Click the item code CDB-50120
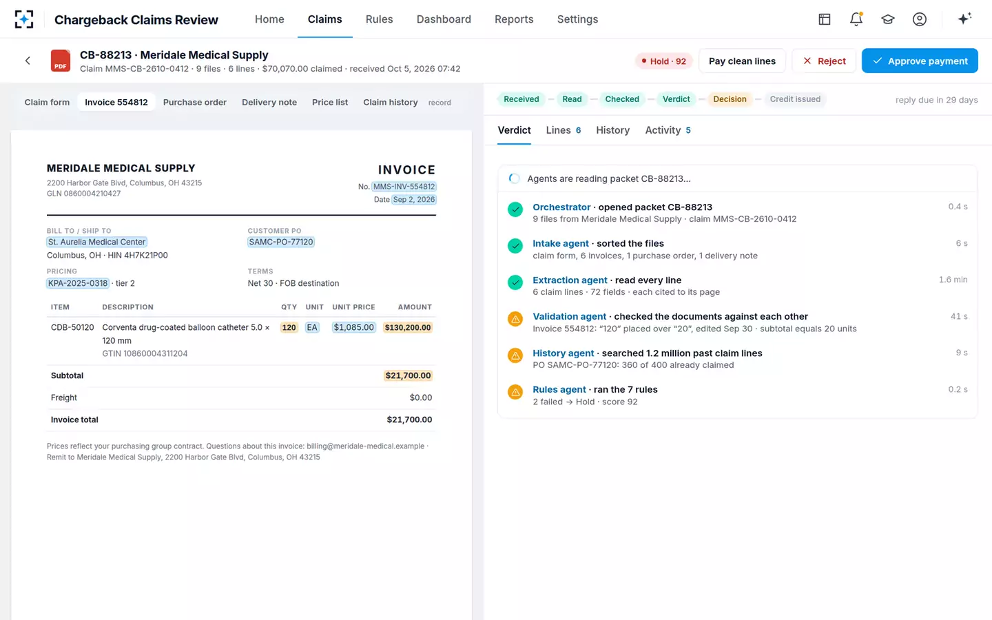Screen dimensions: 992x620 pyautogui.click(x=72, y=327)
